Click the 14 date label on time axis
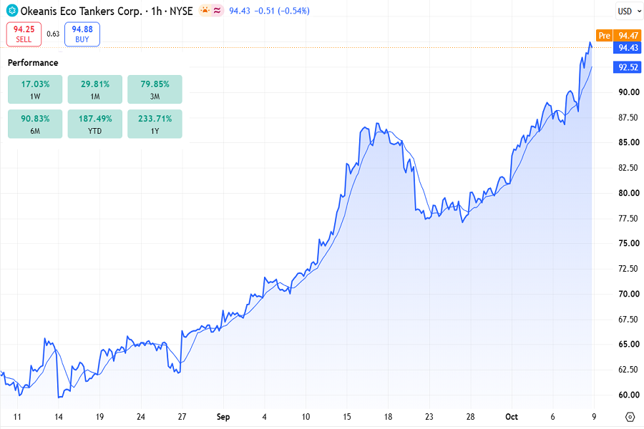 click(x=59, y=417)
